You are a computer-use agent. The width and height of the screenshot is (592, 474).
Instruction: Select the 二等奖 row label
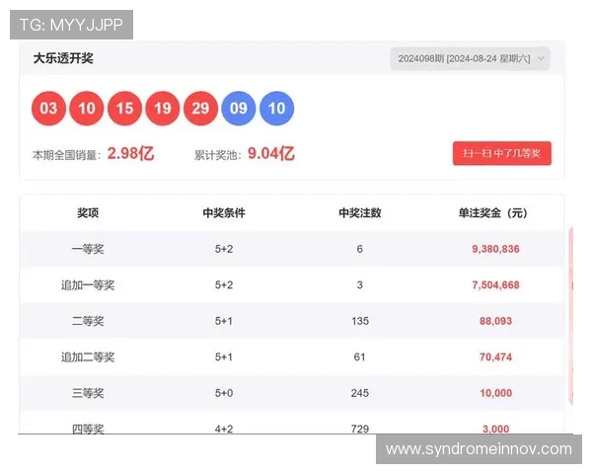click(x=88, y=321)
